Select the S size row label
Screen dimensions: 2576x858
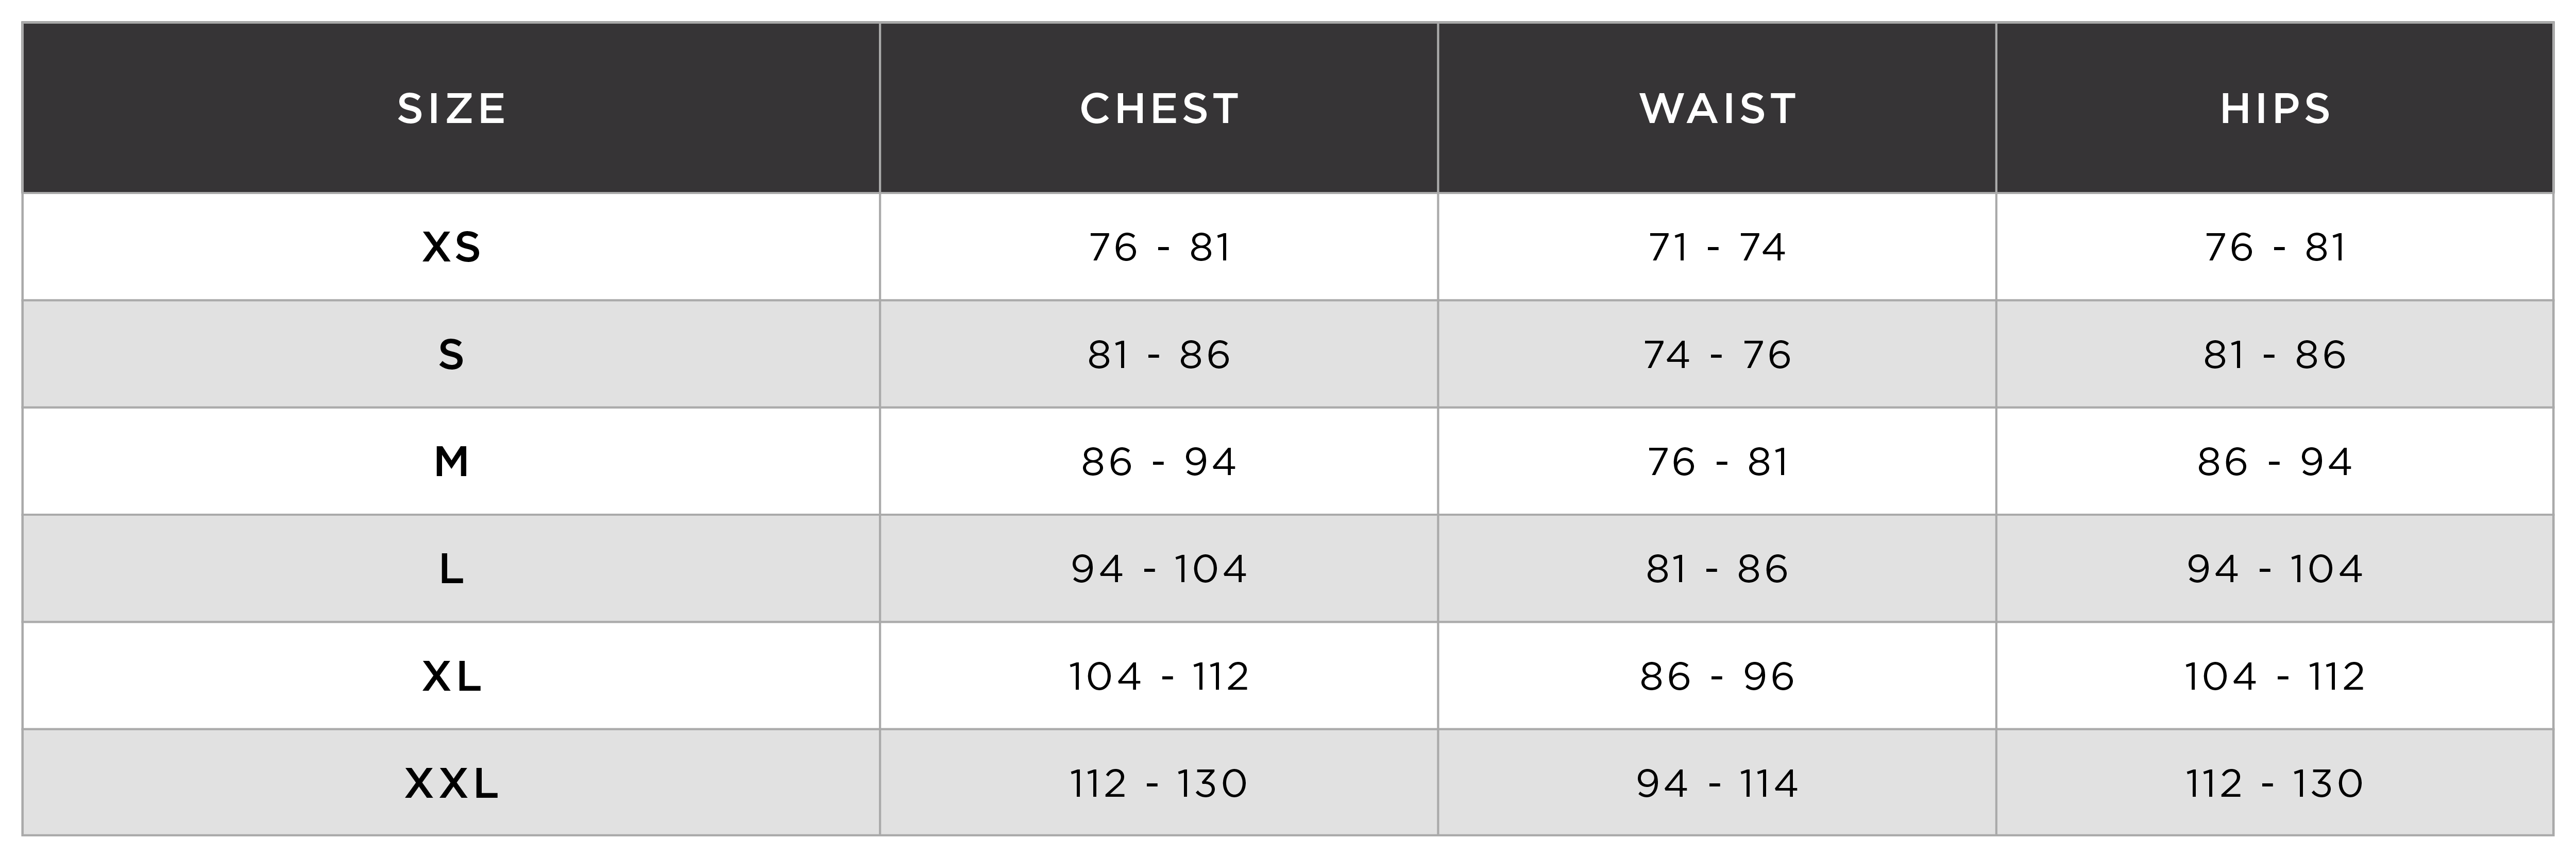[x=452, y=355]
